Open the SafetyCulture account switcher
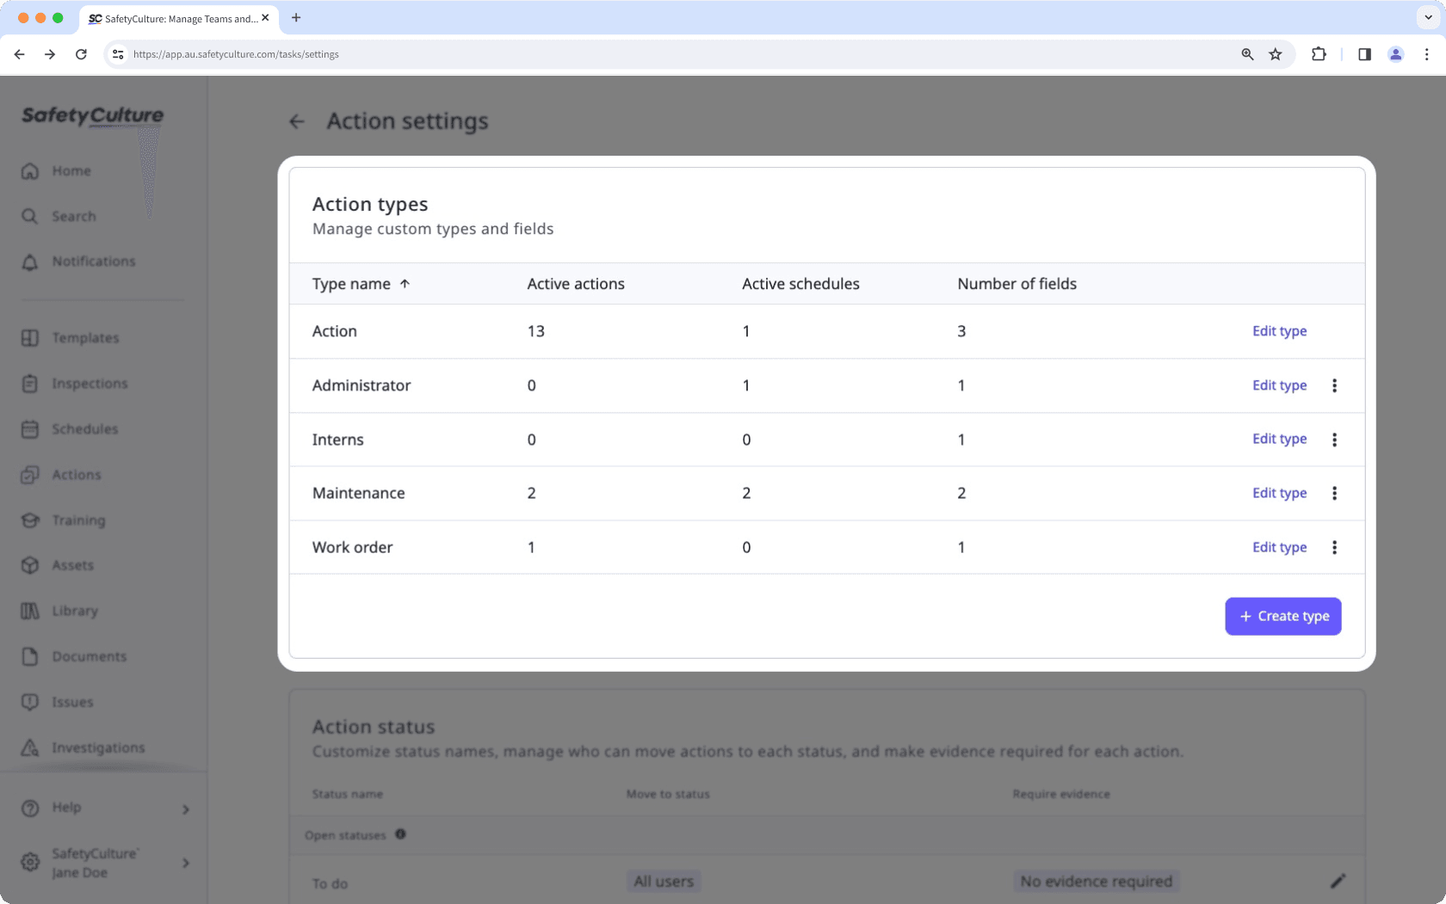Image resolution: width=1446 pixels, height=904 pixels. click(x=184, y=863)
